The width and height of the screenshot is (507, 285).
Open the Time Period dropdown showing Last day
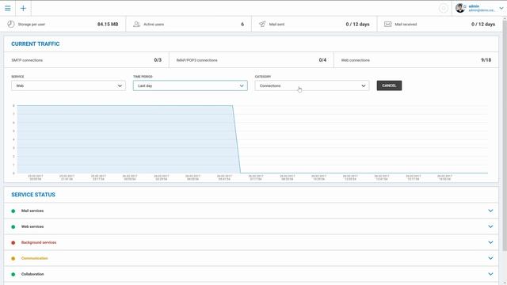pyautogui.click(x=190, y=85)
